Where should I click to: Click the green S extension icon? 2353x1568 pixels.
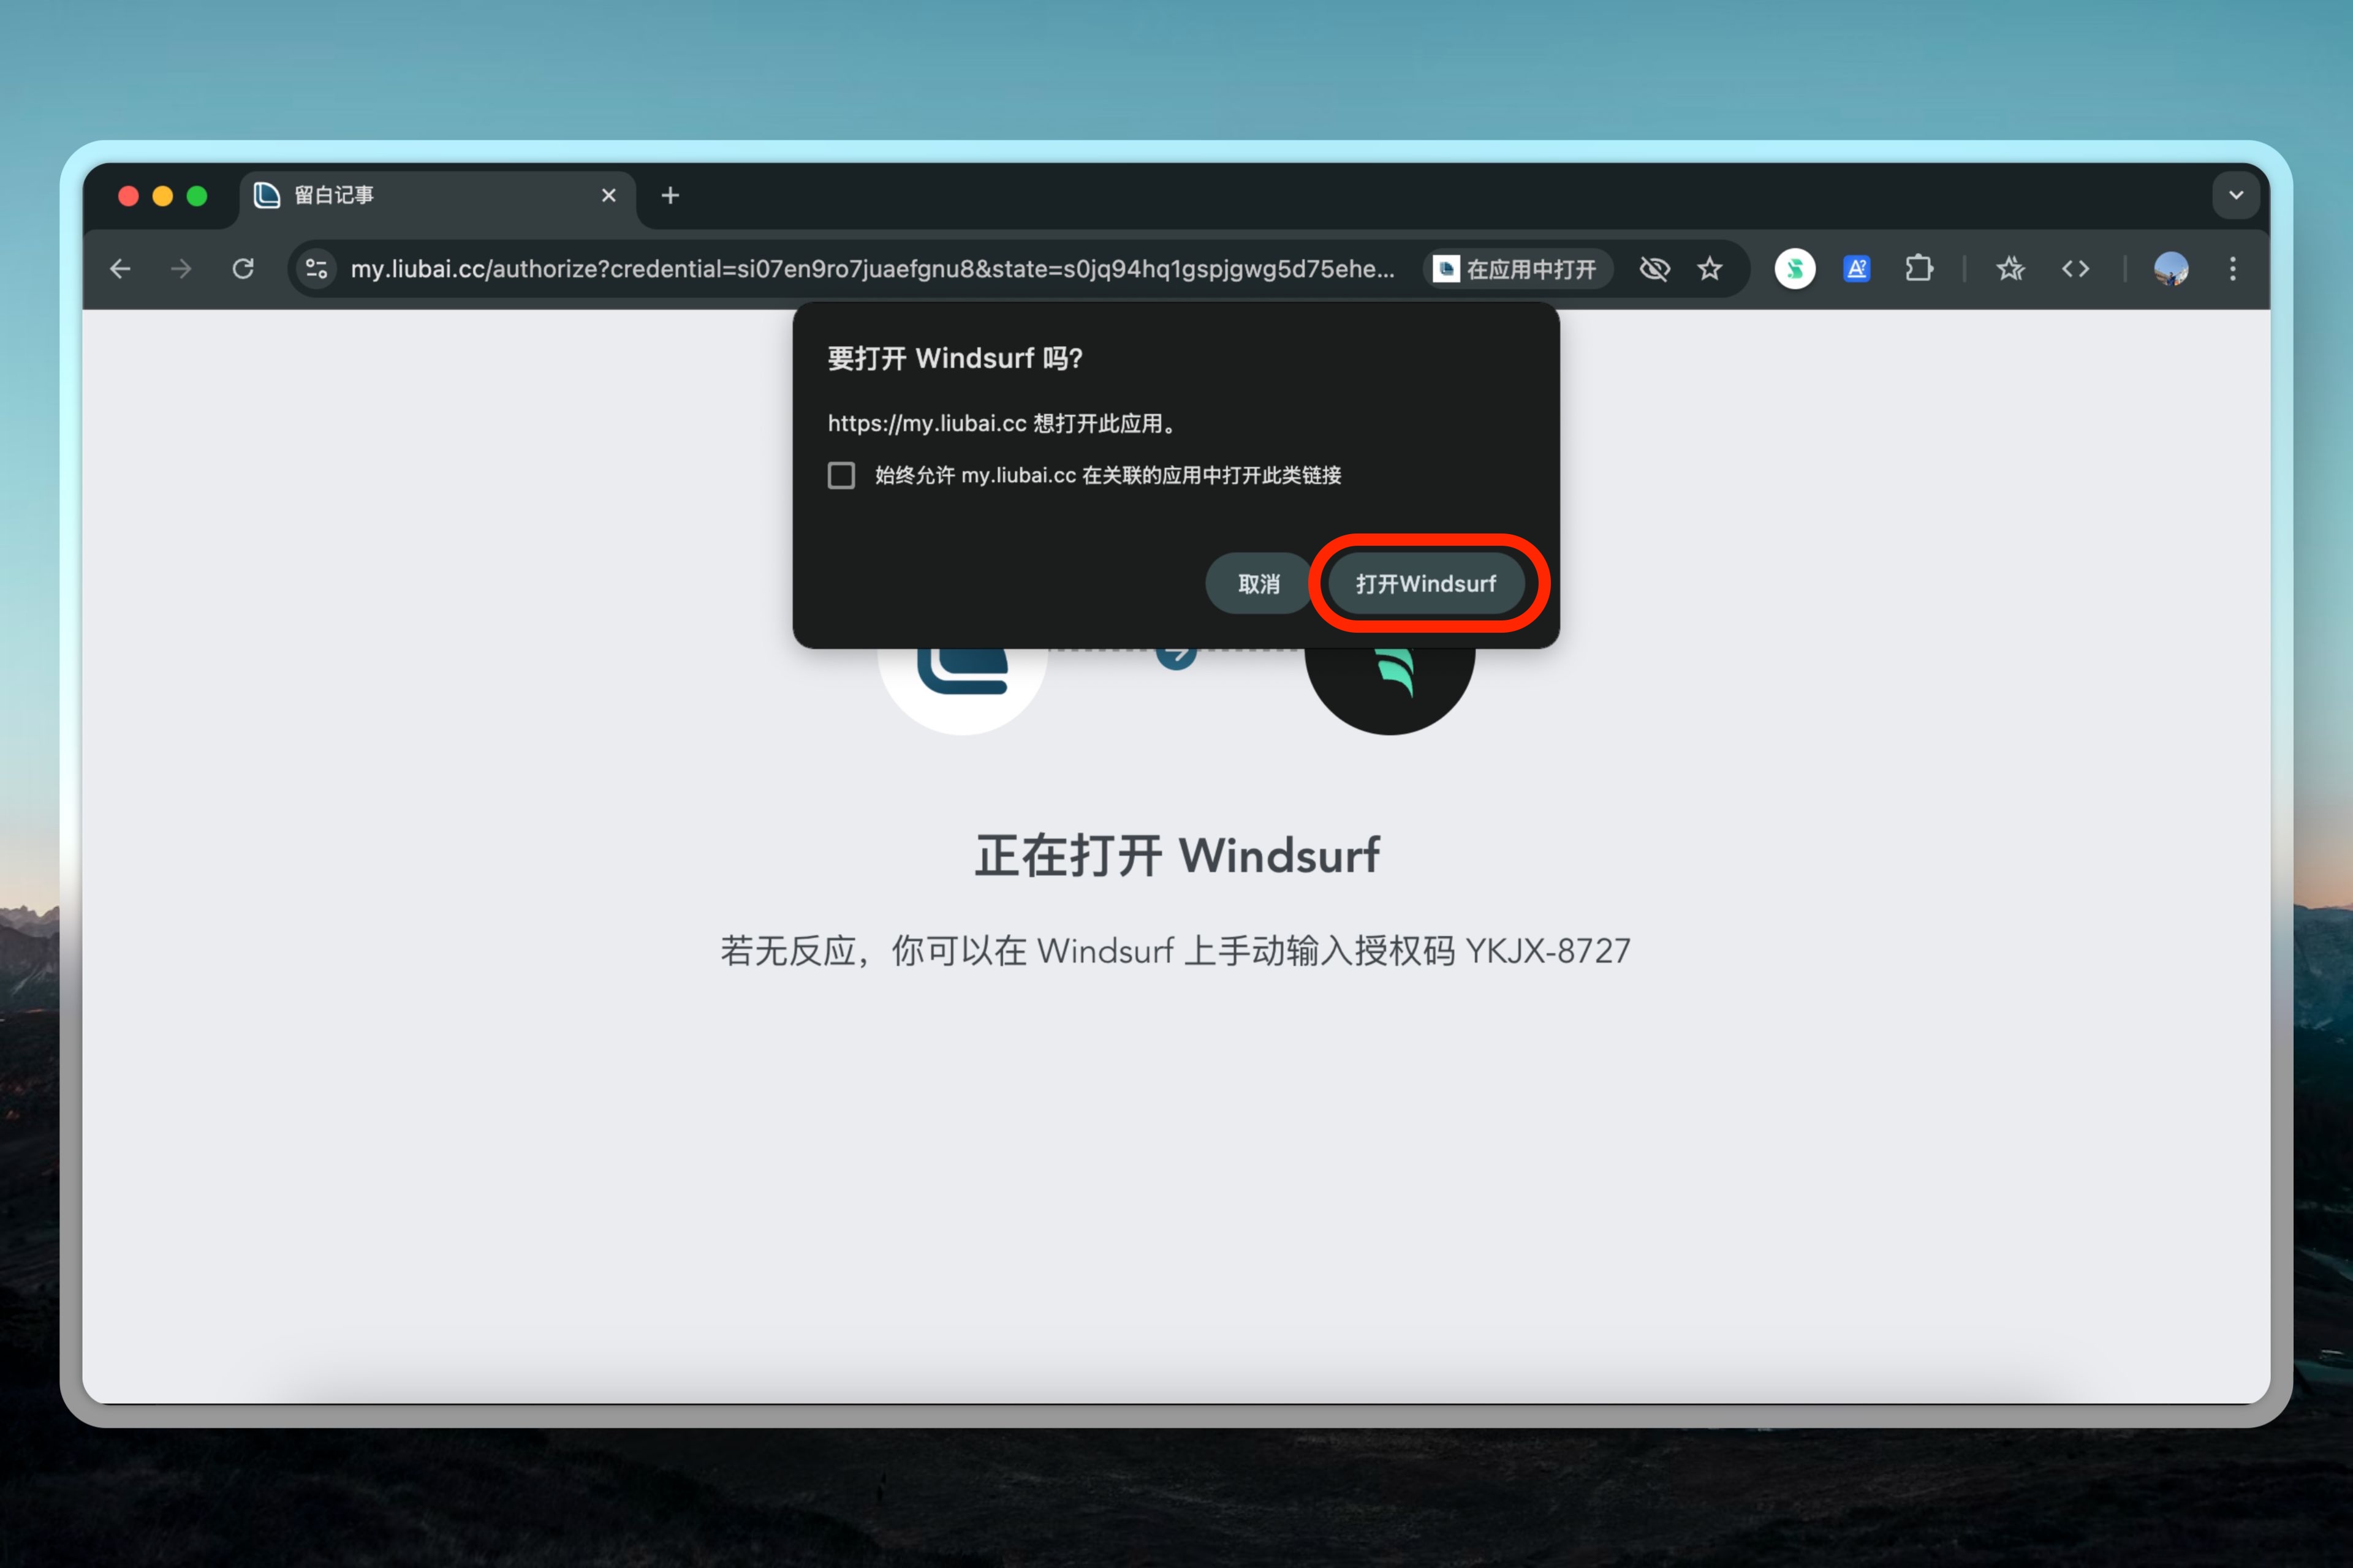tap(1795, 269)
